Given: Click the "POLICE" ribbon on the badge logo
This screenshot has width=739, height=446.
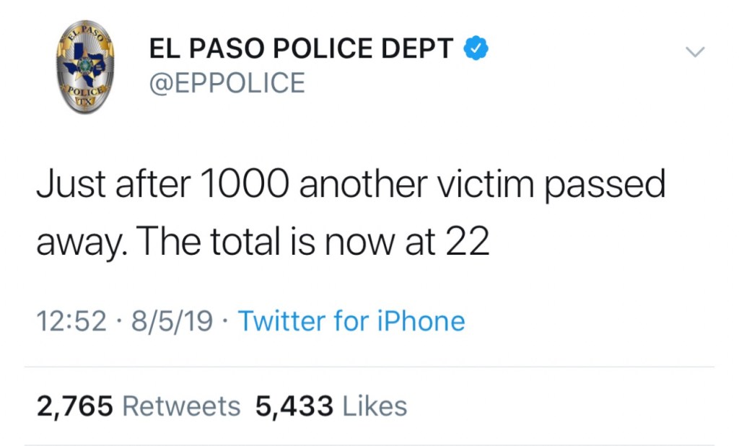Looking at the screenshot, I should click(x=86, y=94).
